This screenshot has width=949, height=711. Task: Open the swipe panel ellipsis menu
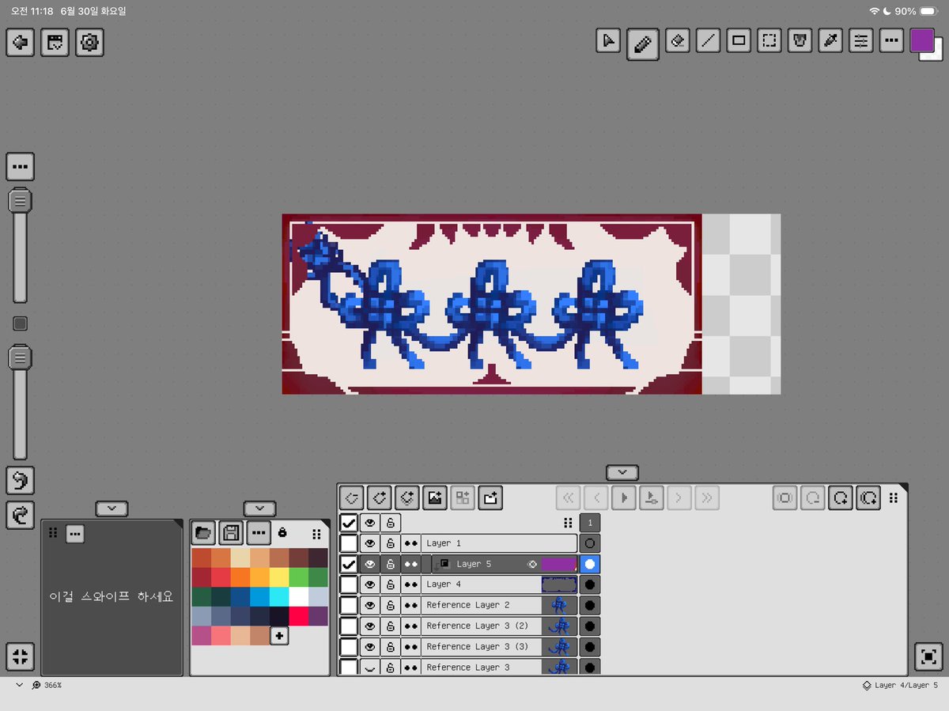(75, 534)
